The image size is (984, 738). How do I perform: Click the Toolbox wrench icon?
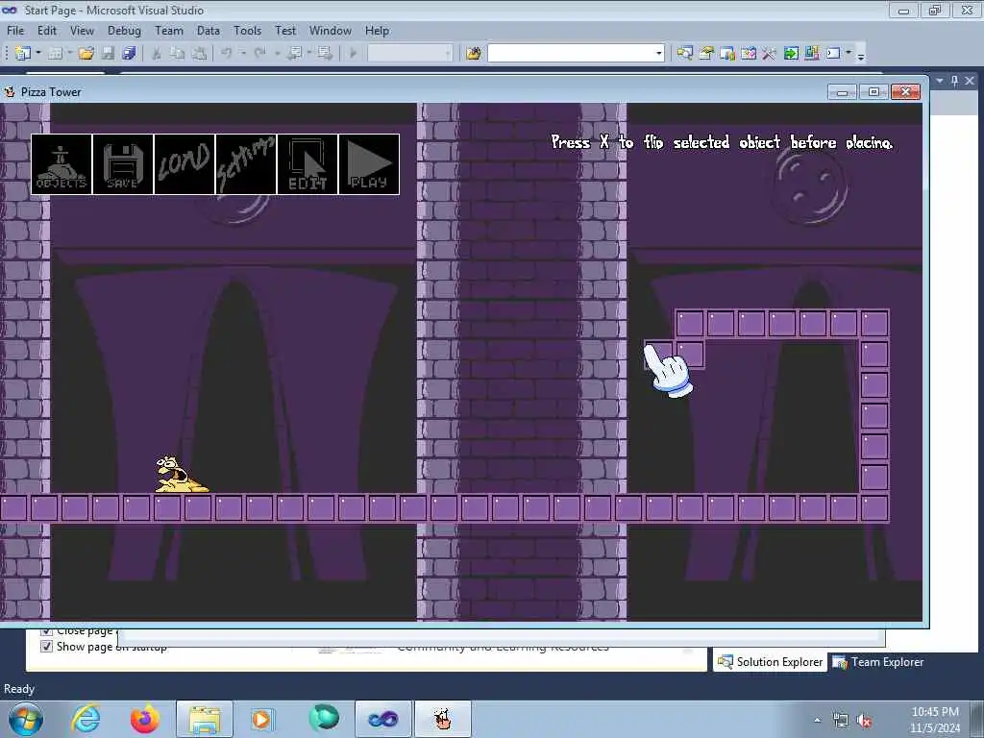point(770,54)
